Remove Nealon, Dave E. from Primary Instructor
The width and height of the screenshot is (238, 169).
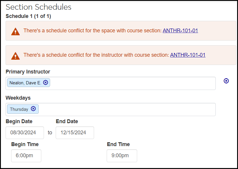pos(45,83)
